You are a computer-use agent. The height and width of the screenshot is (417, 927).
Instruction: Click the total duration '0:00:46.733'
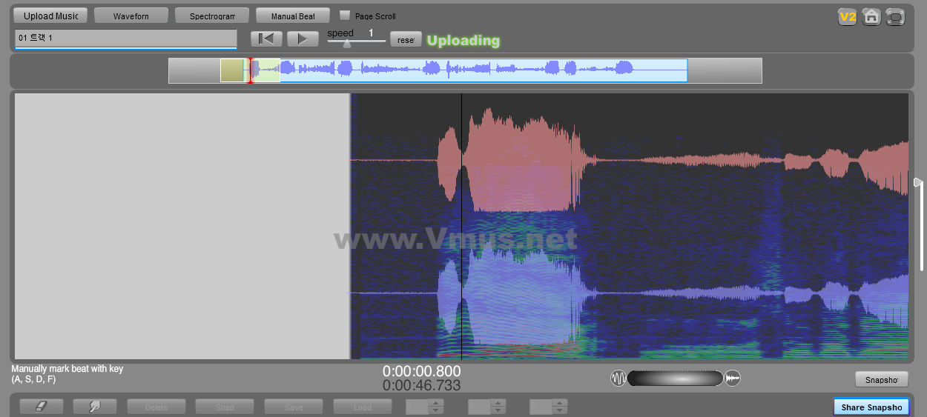(x=422, y=385)
